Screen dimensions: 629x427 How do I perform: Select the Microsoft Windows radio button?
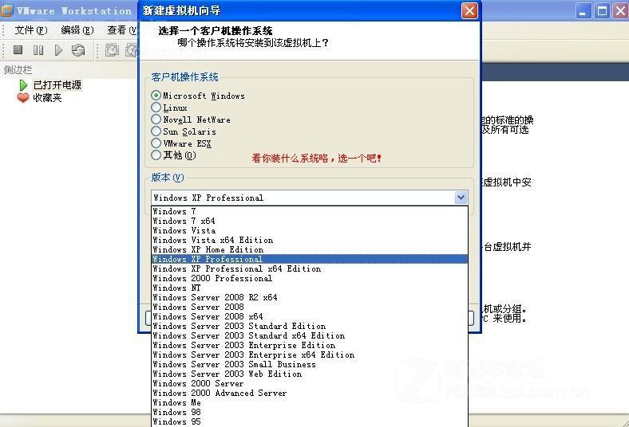156,96
